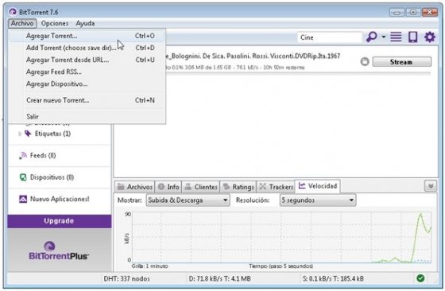Click the stop circle icon beside Stream

coord(365,61)
